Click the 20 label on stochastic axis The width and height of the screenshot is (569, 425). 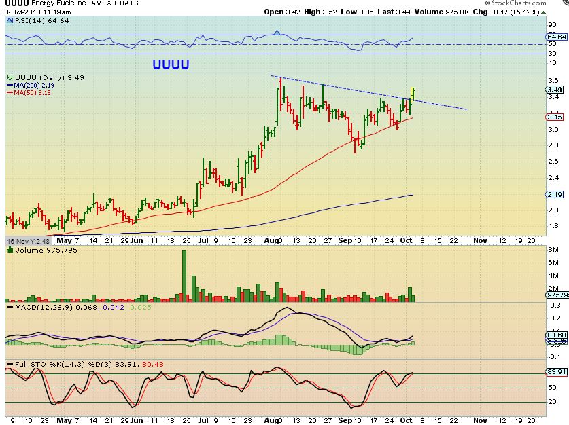(552, 401)
